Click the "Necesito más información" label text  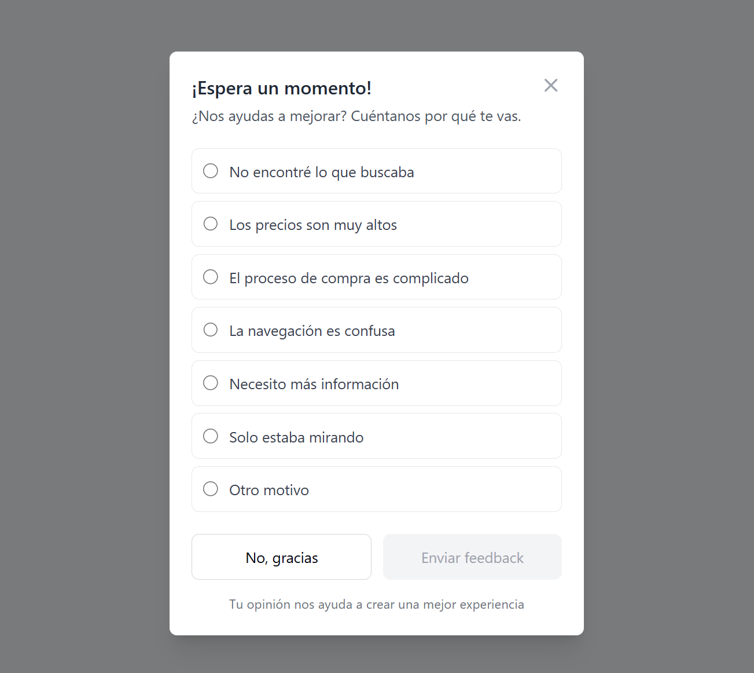[314, 384]
